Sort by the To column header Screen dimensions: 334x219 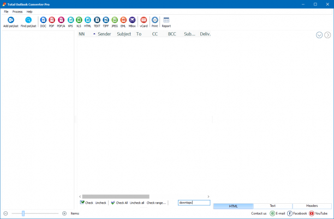(x=143, y=34)
